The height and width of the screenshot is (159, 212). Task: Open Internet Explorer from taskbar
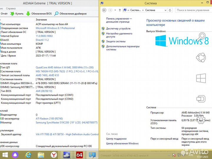[28, 155]
